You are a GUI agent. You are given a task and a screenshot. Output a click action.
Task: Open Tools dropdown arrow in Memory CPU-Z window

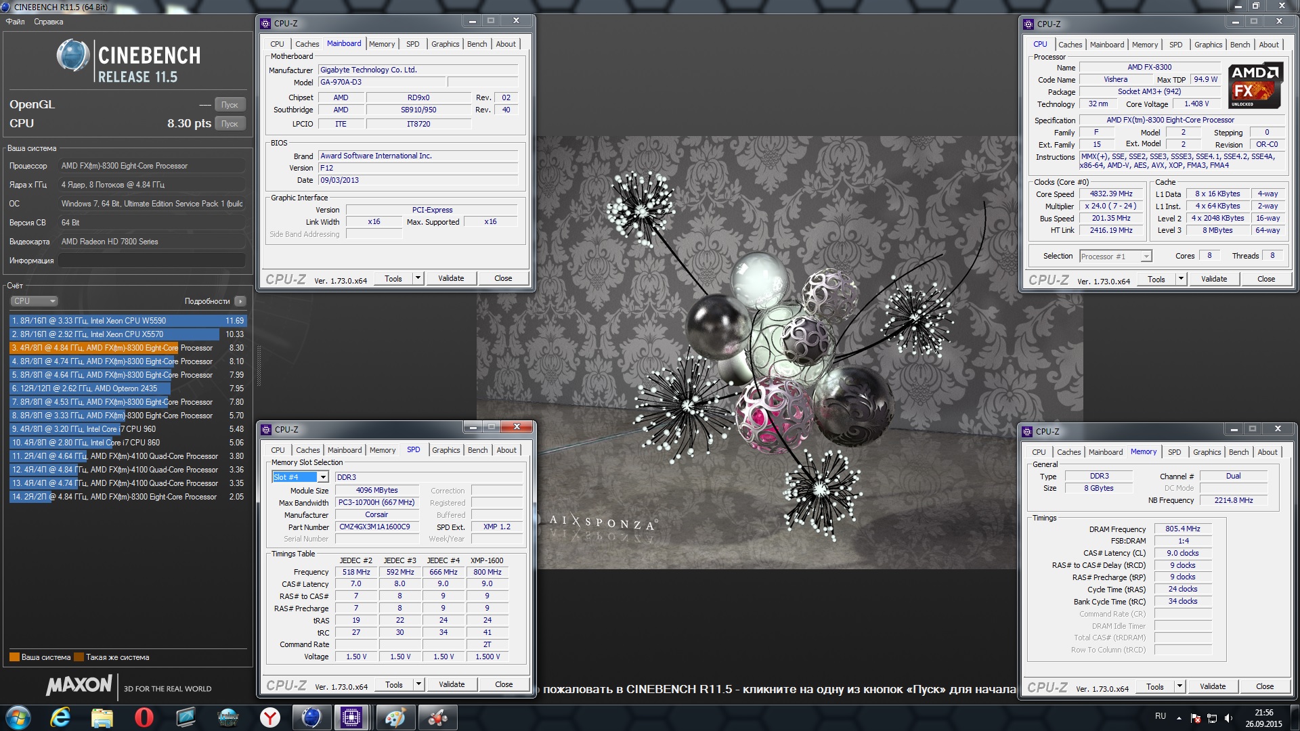[1179, 686]
